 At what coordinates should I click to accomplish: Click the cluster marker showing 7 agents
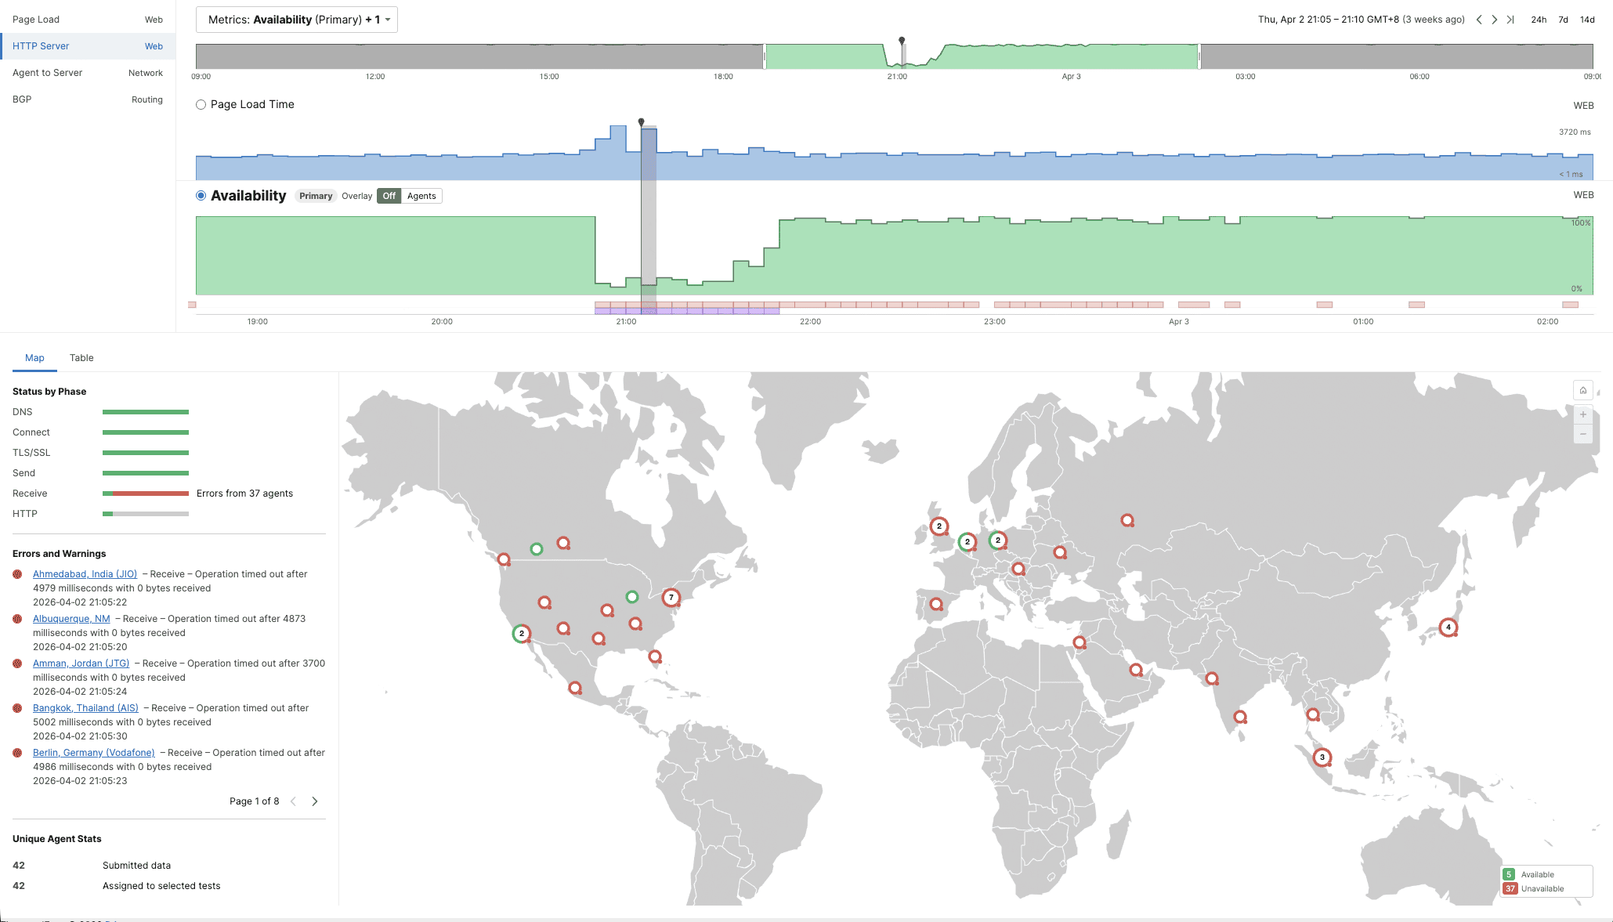click(672, 597)
